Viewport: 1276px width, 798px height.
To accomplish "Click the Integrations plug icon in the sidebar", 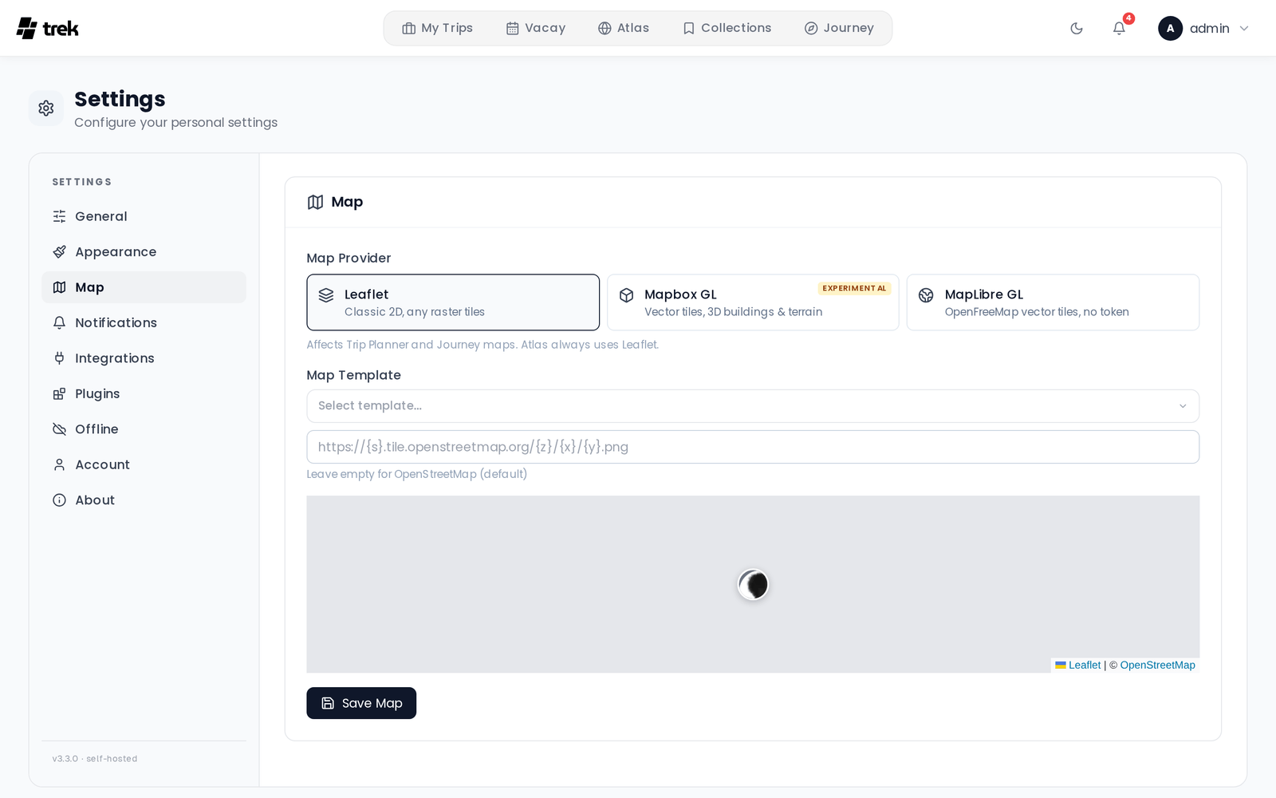I will (60, 358).
